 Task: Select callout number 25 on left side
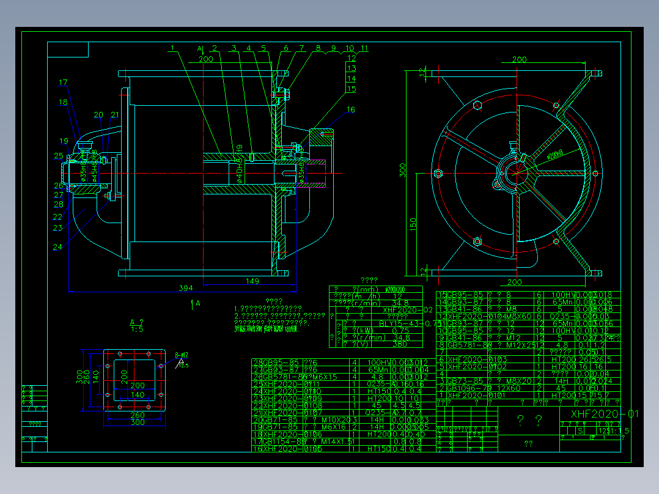pos(59,156)
